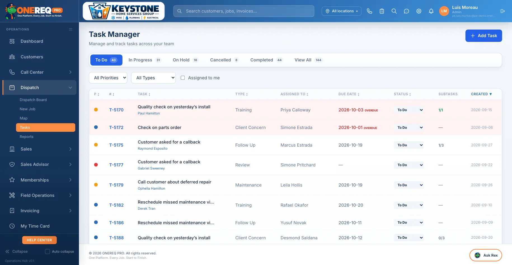512x265 pixels.
Task: Open the All Priorities dropdown
Action: click(x=108, y=78)
